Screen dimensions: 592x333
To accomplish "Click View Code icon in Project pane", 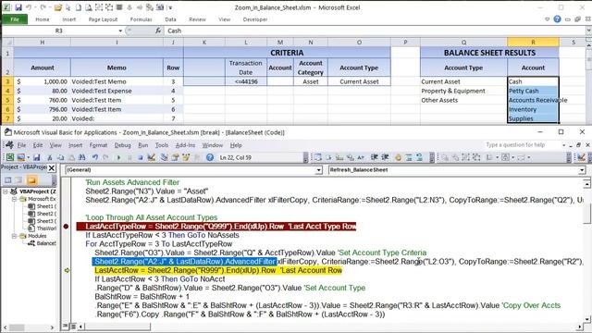I will tap(8, 180).
